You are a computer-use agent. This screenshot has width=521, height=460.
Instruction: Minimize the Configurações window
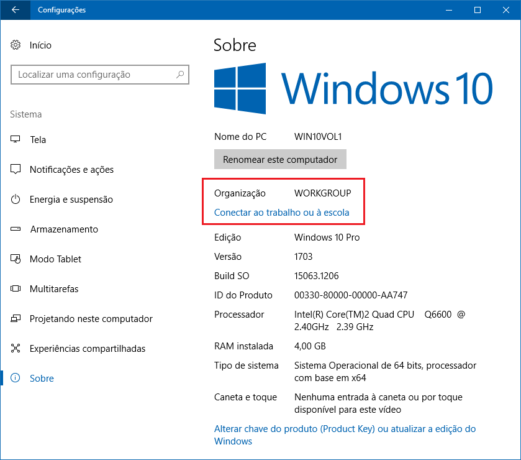click(449, 10)
